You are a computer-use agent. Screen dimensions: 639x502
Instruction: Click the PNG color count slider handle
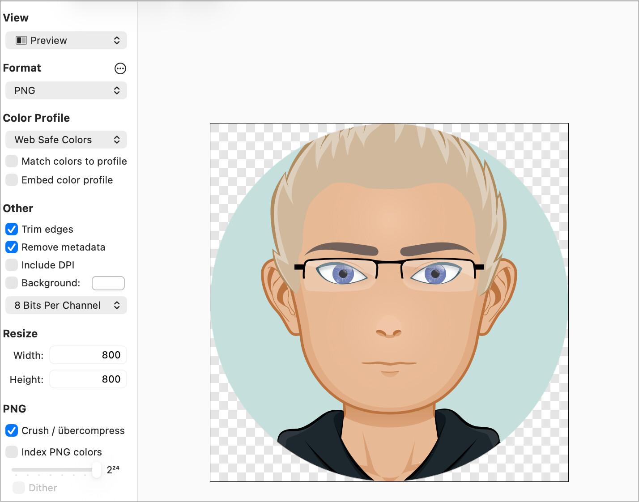pyautogui.click(x=97, y=469)
